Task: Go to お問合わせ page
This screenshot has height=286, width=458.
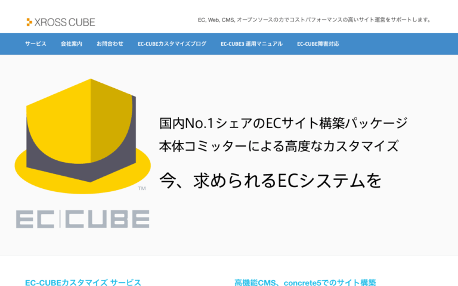Action: coord(110,43)
